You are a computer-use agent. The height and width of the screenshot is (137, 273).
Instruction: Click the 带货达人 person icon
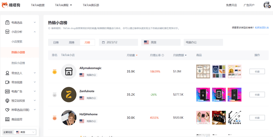tap(7, 73)
